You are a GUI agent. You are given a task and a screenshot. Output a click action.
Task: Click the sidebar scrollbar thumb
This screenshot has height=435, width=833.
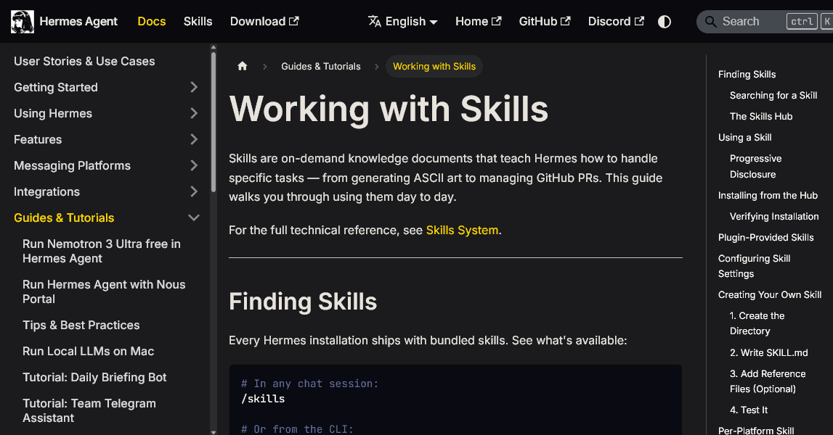(214, 121)
